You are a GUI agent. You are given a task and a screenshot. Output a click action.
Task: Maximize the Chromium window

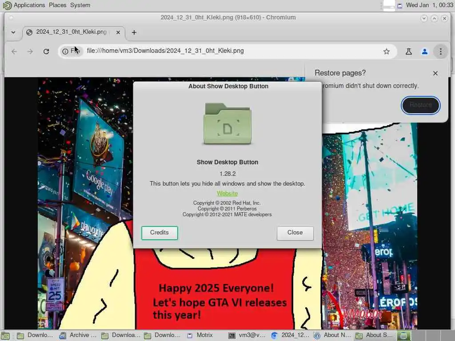(x=434, y=18)
